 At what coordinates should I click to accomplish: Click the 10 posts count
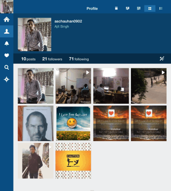pyautogui.click(x=28, y=59)
